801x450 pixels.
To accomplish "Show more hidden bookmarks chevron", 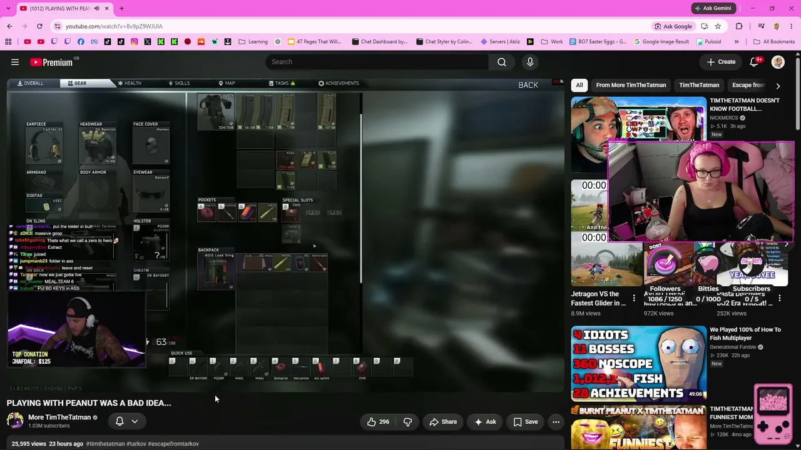I will tap(737, 42).
